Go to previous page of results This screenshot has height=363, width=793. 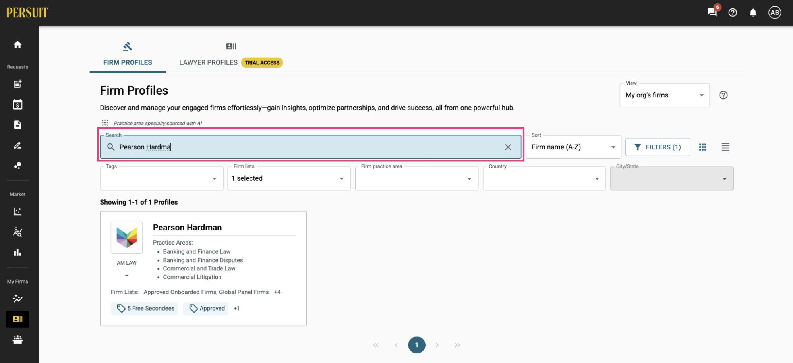pos(396,345)
